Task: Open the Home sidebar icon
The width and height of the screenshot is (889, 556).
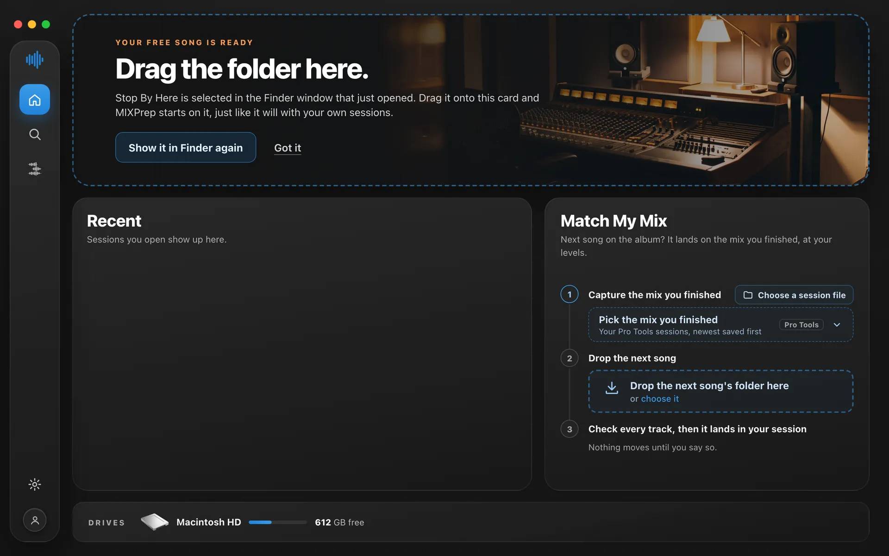Action: coord(35,99)
